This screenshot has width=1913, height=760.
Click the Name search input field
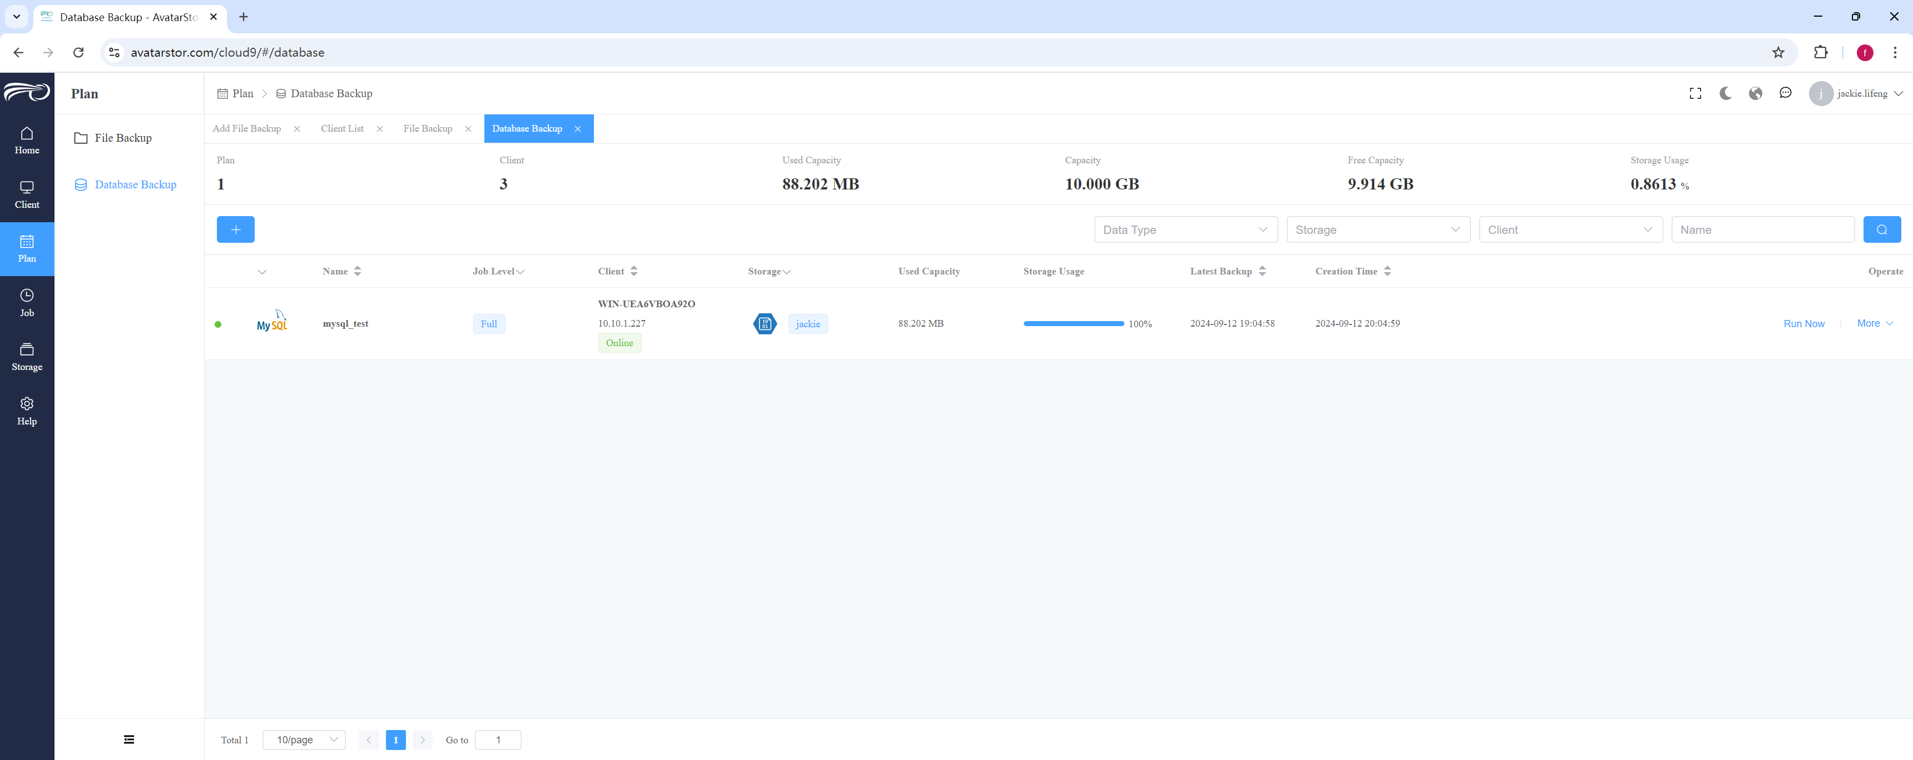pos(1762,229)
